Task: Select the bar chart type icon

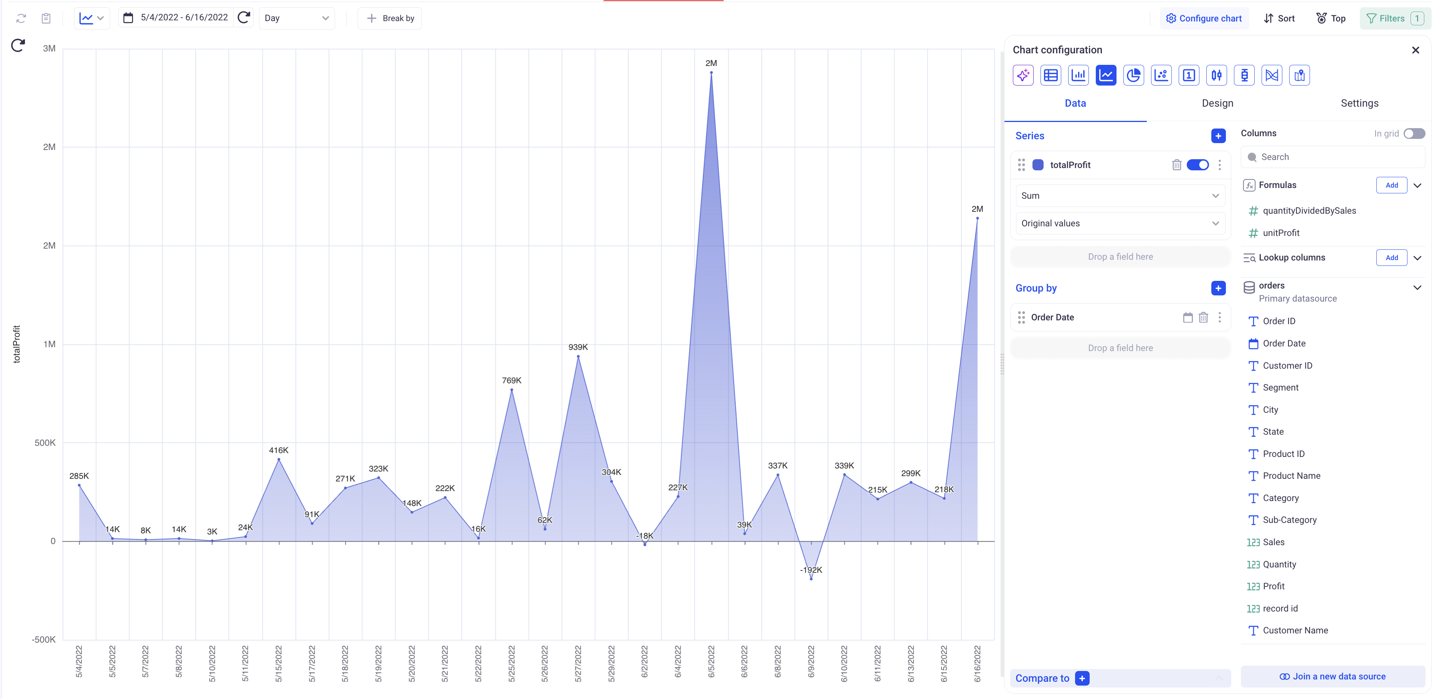Action: [1078, 75]
